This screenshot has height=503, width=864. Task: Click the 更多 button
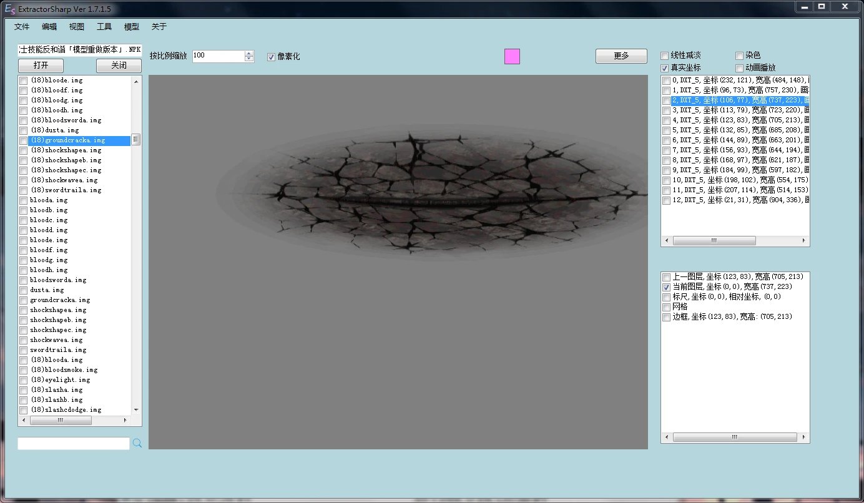click(x=621, y=56)
